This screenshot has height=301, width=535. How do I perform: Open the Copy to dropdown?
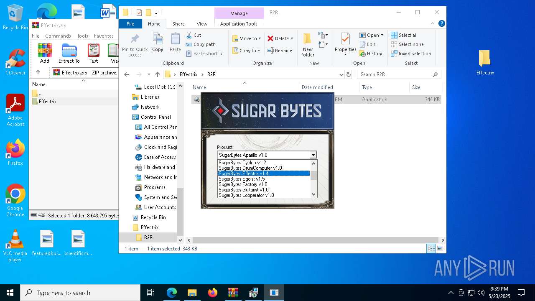[x=246, y=51]
